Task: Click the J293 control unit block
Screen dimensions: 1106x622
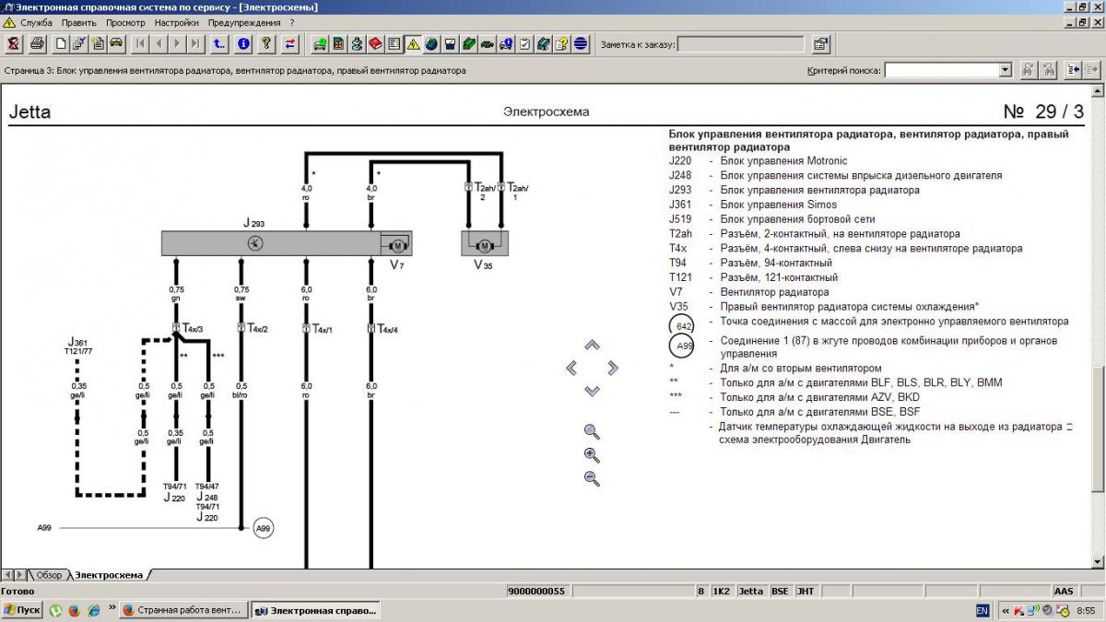Action: pos(287,244)
